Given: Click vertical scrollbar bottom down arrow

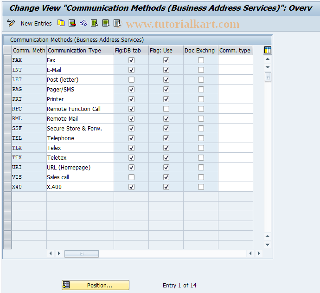Looking at the screenshot, I should pos(268,244).
